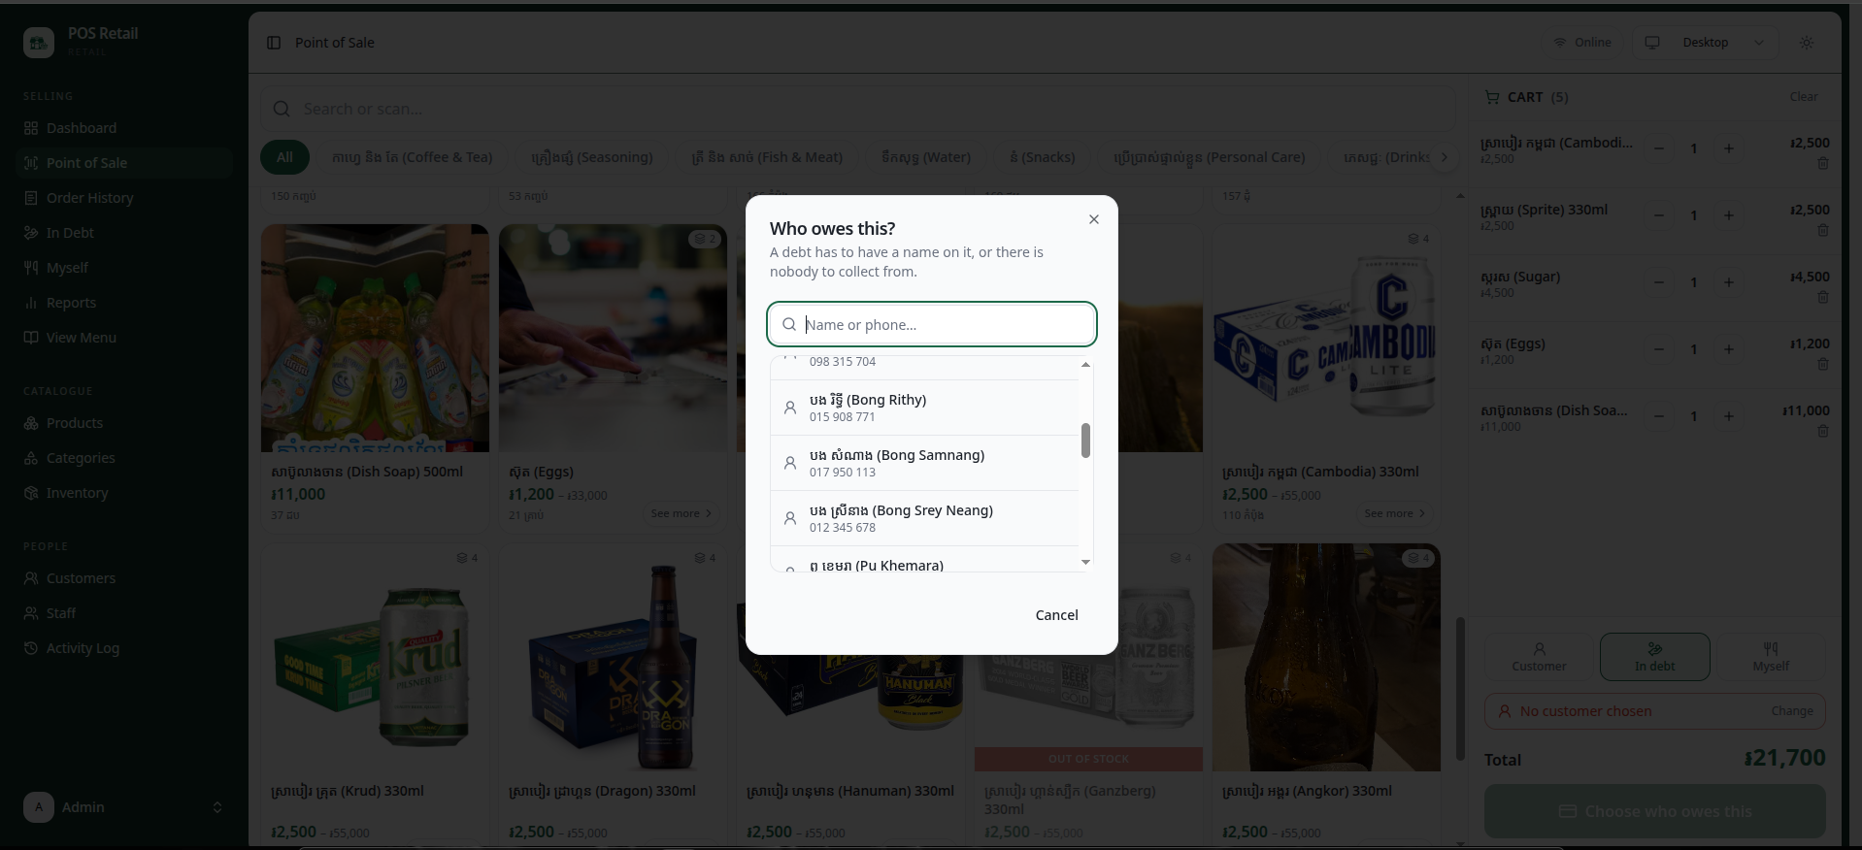Click the POS Retail logo icon
1862x850 pixels.
click(39, 43)
